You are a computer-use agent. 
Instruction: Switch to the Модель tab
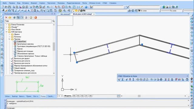pyautogui.click(x=68, y=96)
